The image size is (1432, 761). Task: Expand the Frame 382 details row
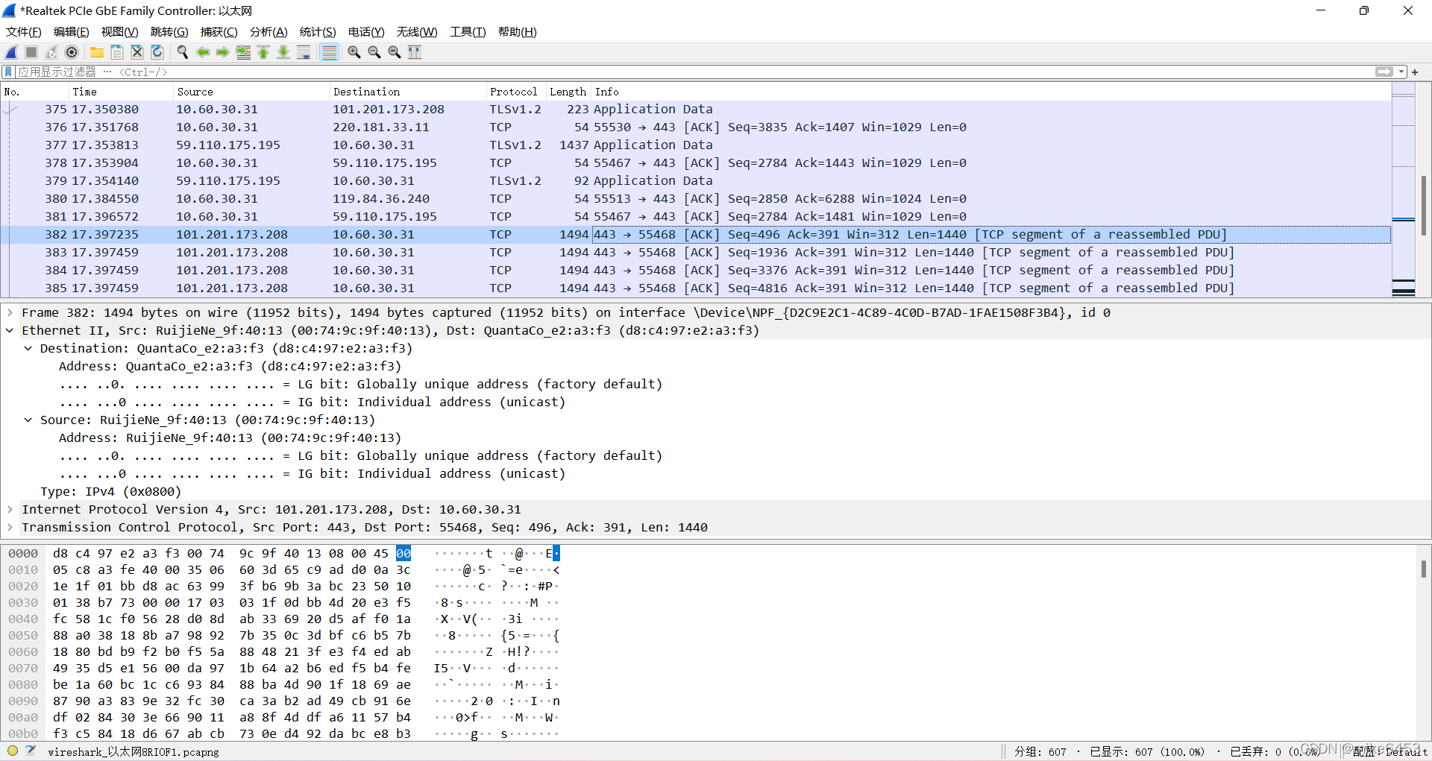10,313
